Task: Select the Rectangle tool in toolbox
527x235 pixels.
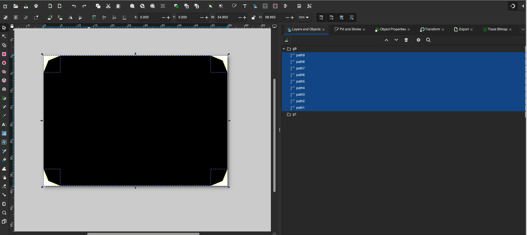Action: point(4,54)
